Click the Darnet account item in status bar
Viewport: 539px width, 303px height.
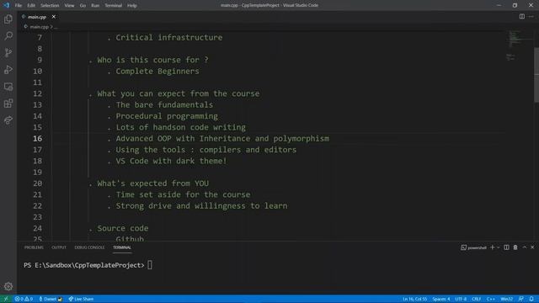tap(51, 299)
